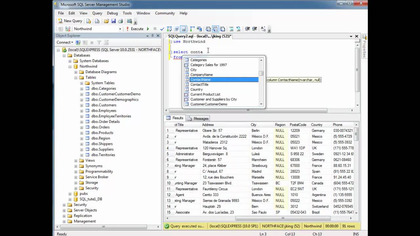The width and height of the screenshot is (420, 236).
Task: Toggle auto-hide pin on Object Explorer
Action: pos(152,35)
